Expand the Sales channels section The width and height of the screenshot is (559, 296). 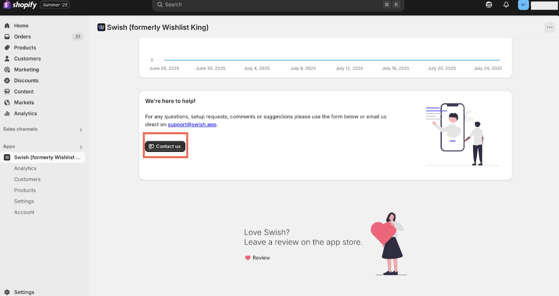pyautogui.click(x=81, y=130)
